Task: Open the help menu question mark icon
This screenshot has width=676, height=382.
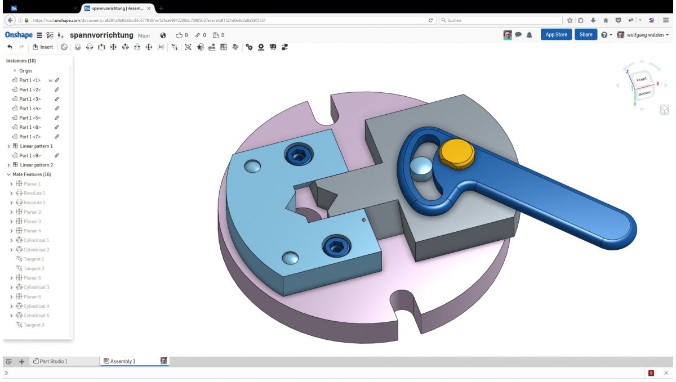Action: pyautogui.click(x=604, y=34)
